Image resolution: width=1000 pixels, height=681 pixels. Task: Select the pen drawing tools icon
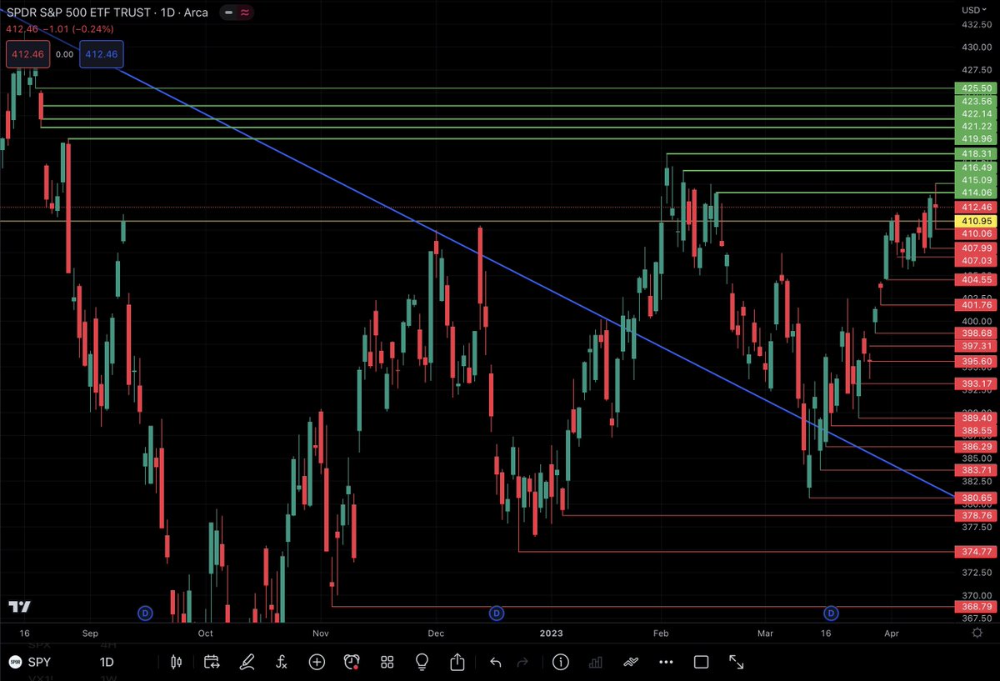247,663
